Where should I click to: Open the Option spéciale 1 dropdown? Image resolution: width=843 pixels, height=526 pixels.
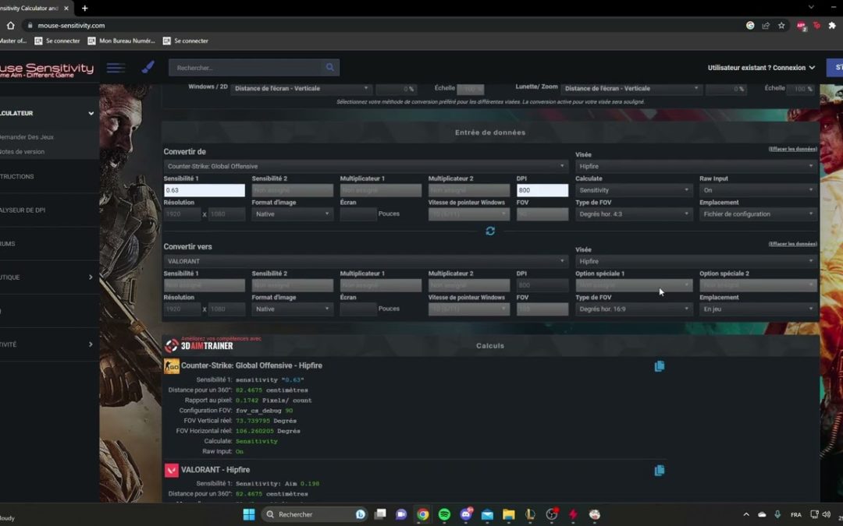[634, 285]
